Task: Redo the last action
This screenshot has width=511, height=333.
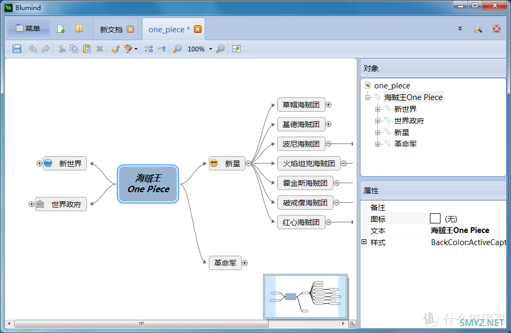Action: point(46,49)
